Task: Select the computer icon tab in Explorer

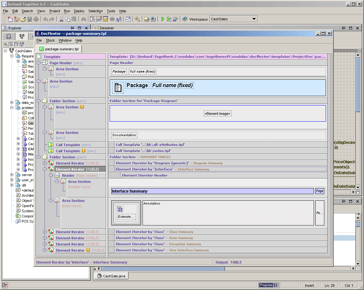Action: (x=9, y=36)
